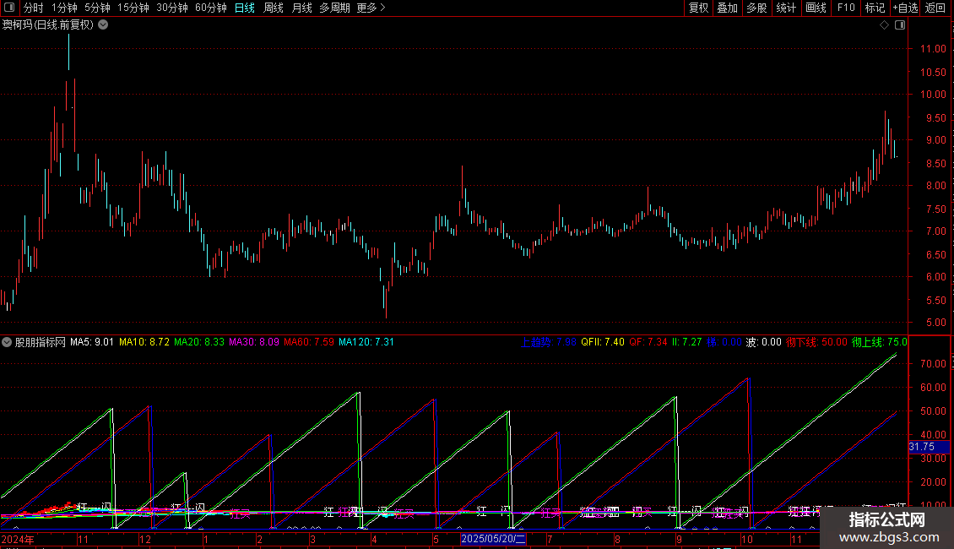Toggle the right side panel icon

900,25
